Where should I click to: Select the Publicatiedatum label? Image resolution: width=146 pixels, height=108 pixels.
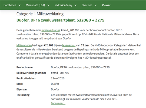tap(26, 78)
